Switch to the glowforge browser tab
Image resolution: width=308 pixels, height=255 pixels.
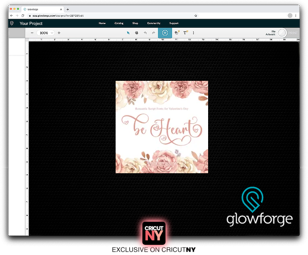(x=42, y=9)
